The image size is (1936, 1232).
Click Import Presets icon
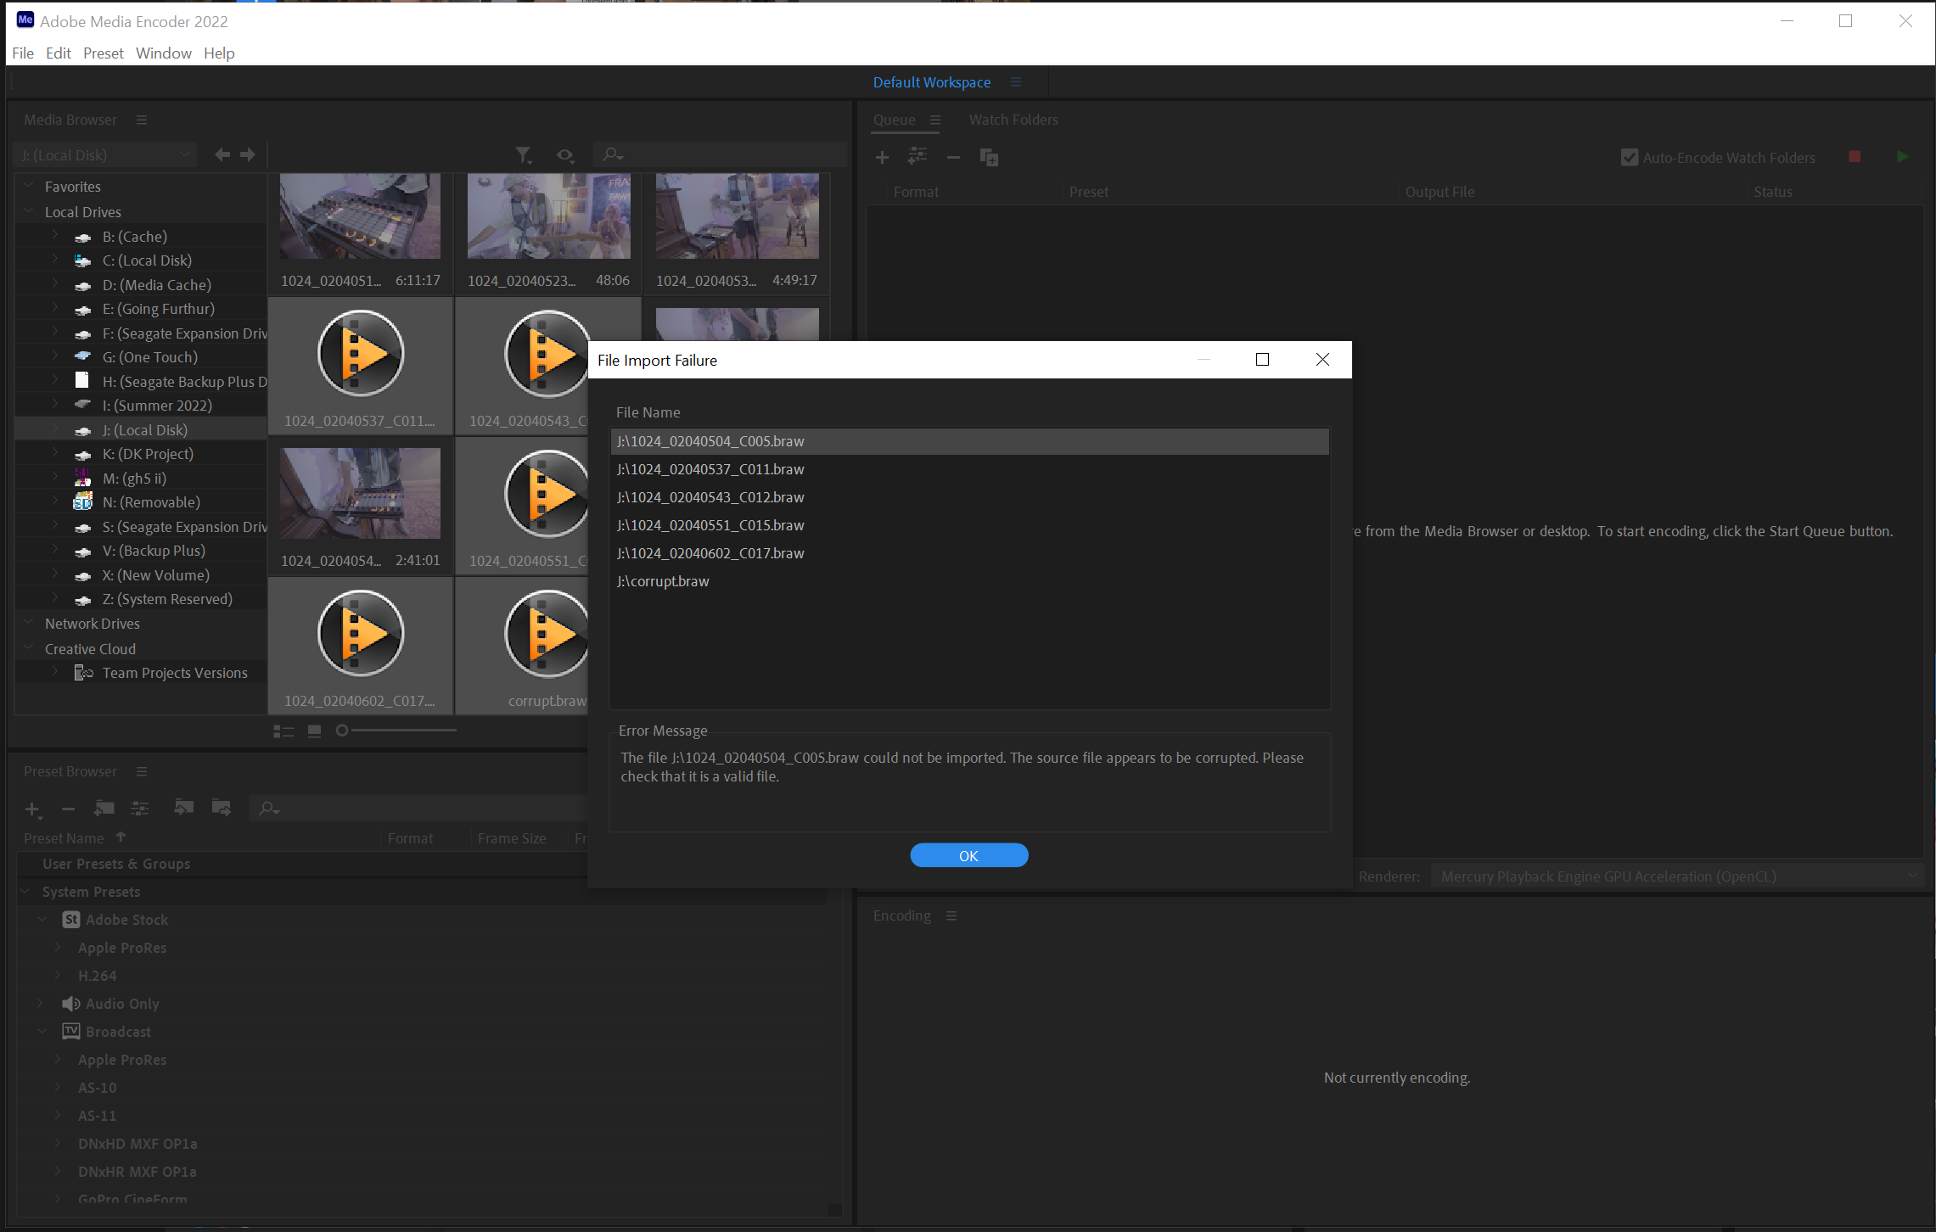[183, 807]
